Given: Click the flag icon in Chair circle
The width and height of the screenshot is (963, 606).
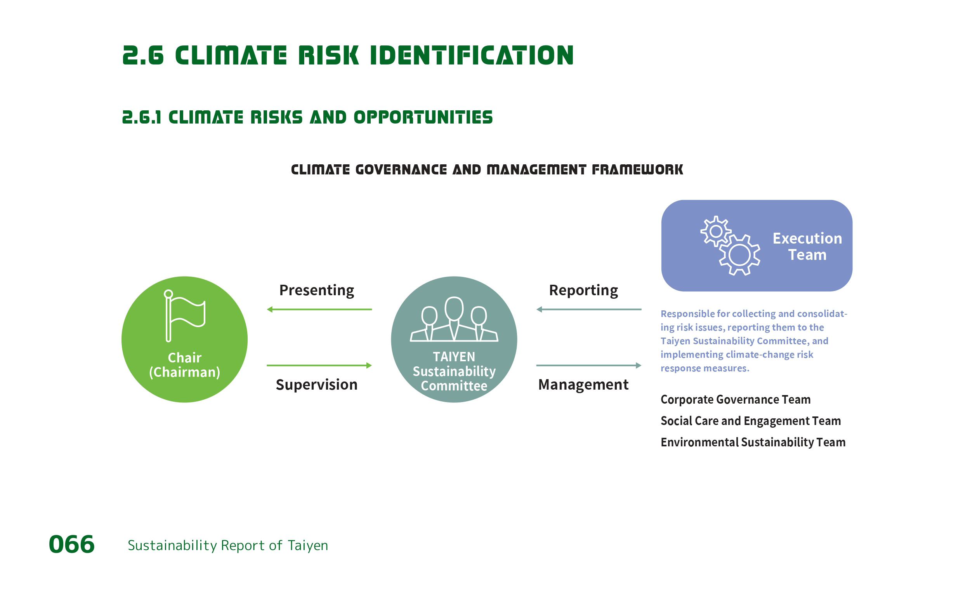Looking at the screenshot, I should (184, 316).
